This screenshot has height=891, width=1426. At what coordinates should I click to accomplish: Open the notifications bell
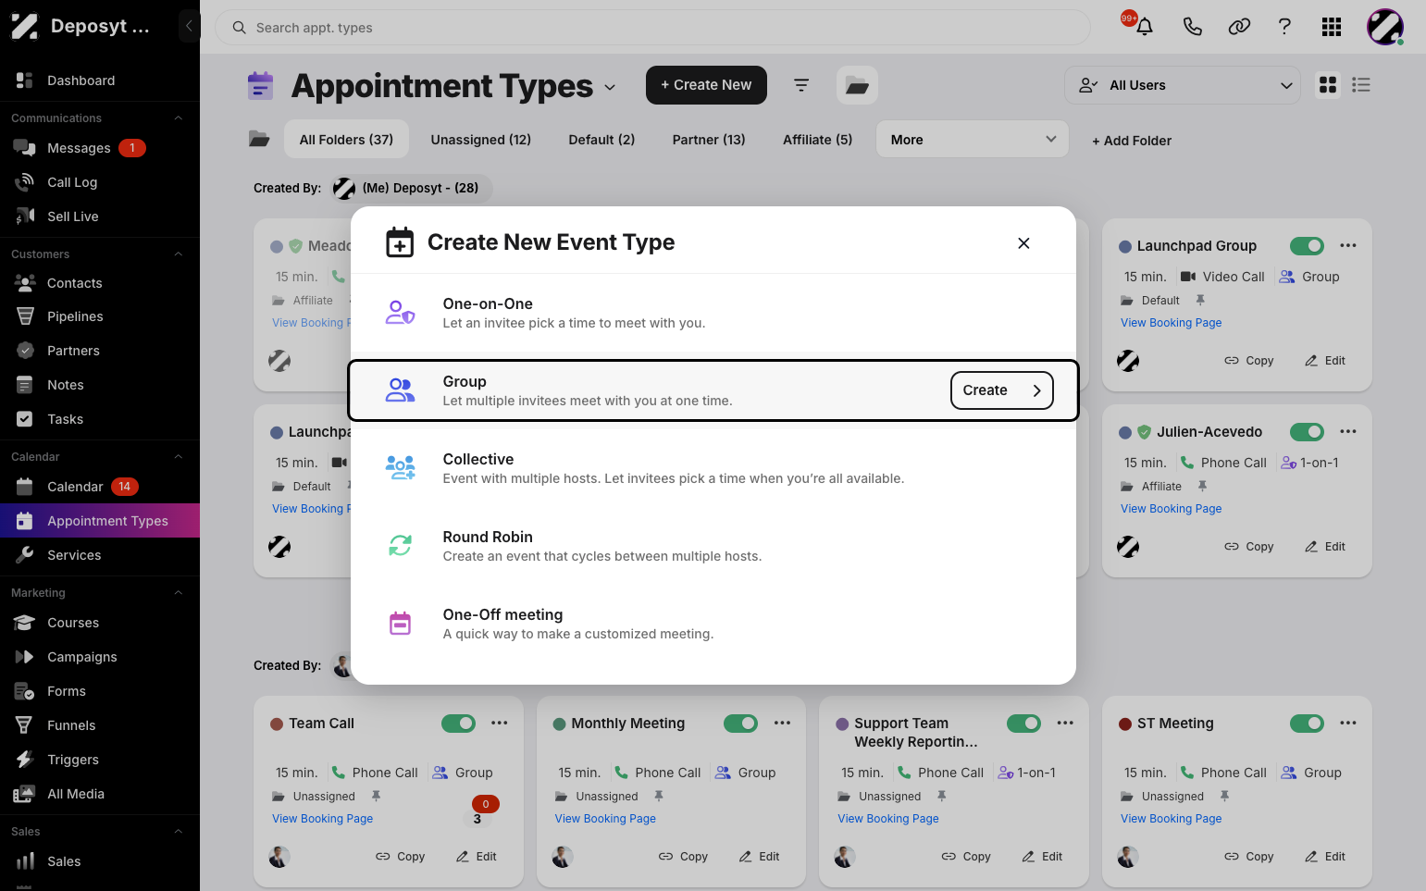coord(1145,27)
